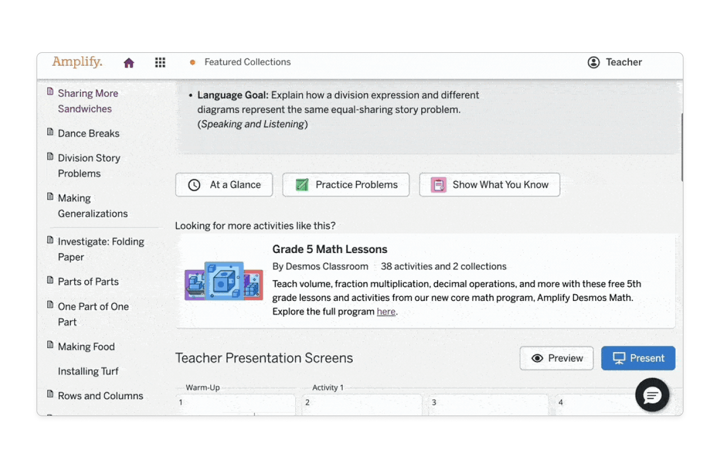Open the chat bubble in the corner
720x469 pixels.
(652, 395)
